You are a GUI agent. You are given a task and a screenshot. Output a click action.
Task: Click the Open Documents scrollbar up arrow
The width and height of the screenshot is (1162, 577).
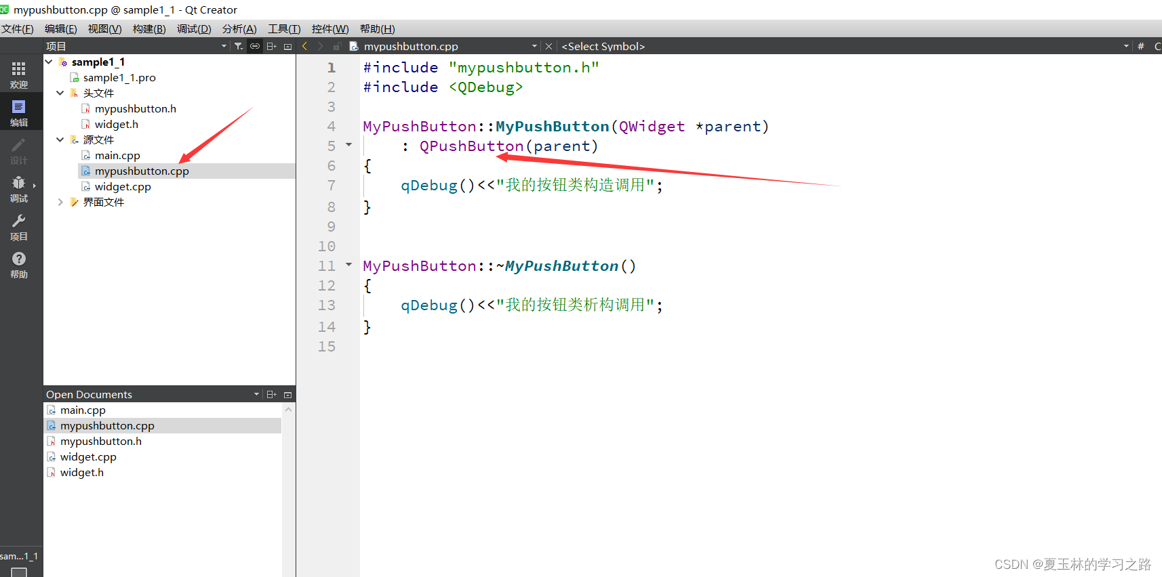pos(288,409)
